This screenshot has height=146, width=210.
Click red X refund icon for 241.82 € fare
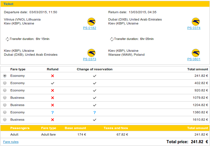point(52,76)
